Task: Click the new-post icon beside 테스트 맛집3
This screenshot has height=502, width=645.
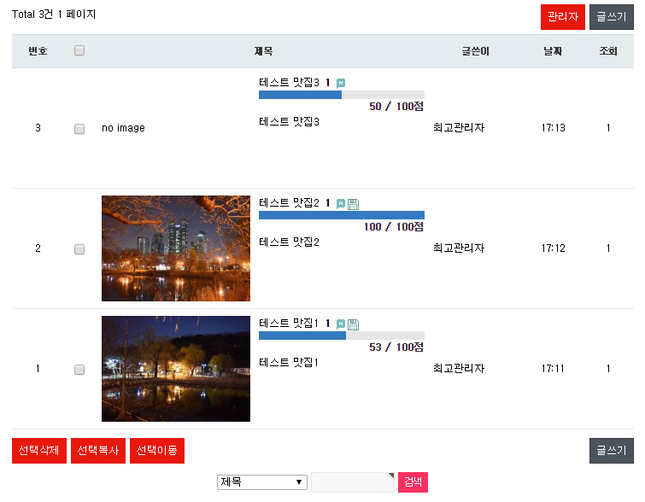Action: 341,83
